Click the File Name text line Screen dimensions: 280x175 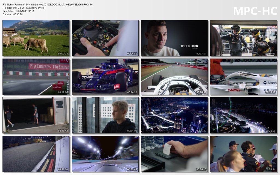[47, 5]
